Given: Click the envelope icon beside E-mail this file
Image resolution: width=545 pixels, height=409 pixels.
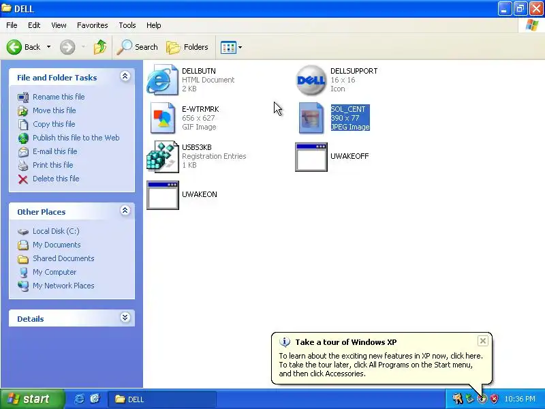Looking at the screenshot, I should point(23,152).
